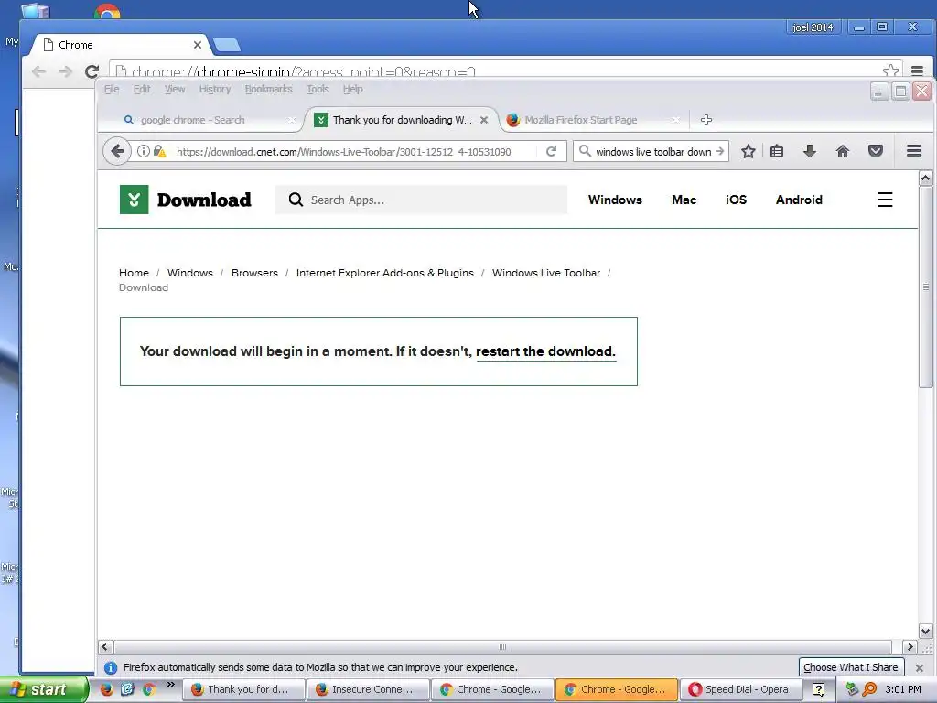Click the Firefox search box with 'windows live toolbar down'
The width and height of the screenshot is (937, 703).
(x=652, y=151)
